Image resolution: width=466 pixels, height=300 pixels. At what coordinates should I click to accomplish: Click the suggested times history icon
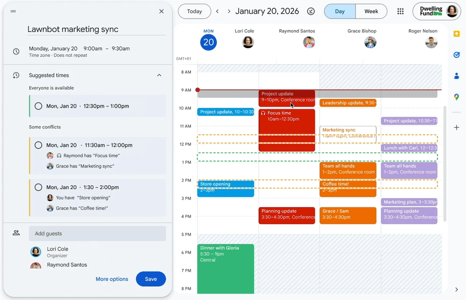point(16,75)
